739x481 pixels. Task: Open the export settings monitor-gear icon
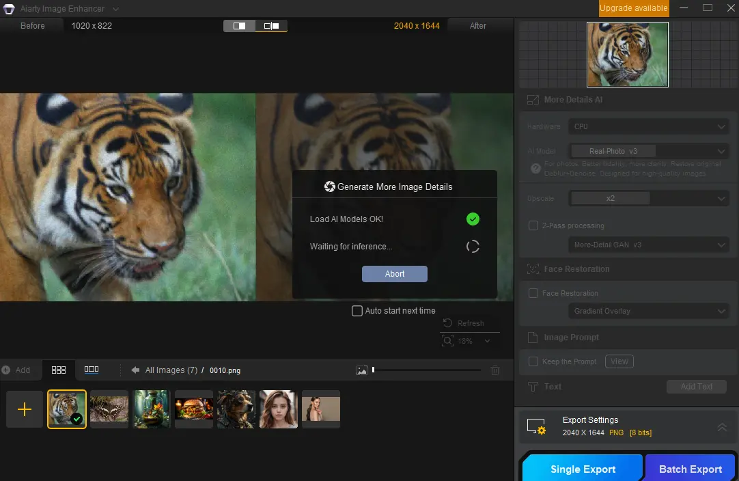(x=536, y=426)
